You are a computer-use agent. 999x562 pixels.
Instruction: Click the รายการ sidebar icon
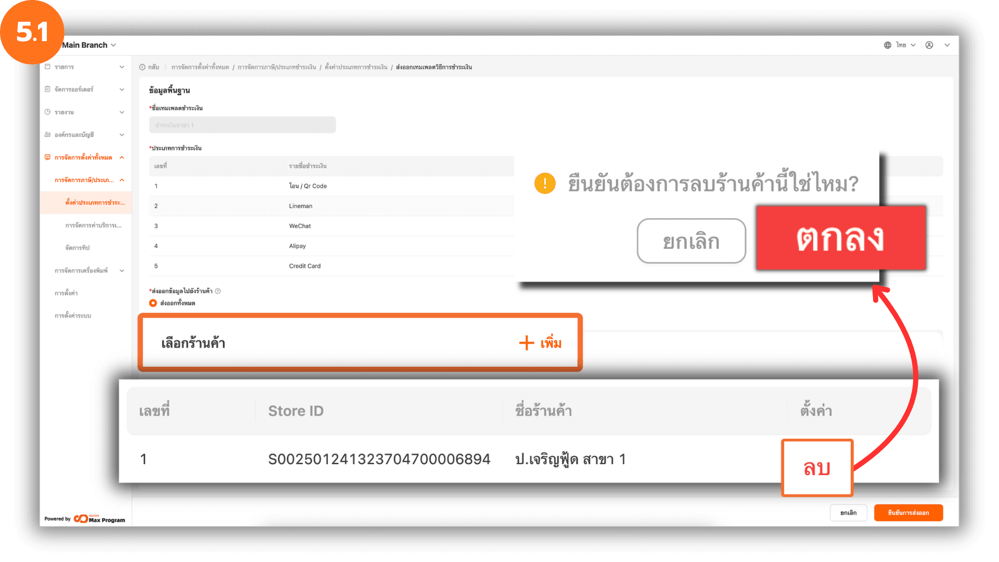click(x=48, y=67)
